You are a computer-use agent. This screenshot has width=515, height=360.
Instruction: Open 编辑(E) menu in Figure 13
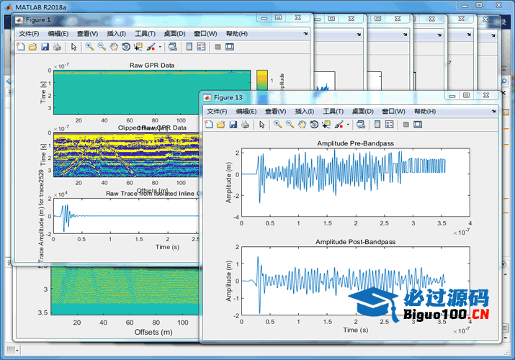click(x=246, y=112)
